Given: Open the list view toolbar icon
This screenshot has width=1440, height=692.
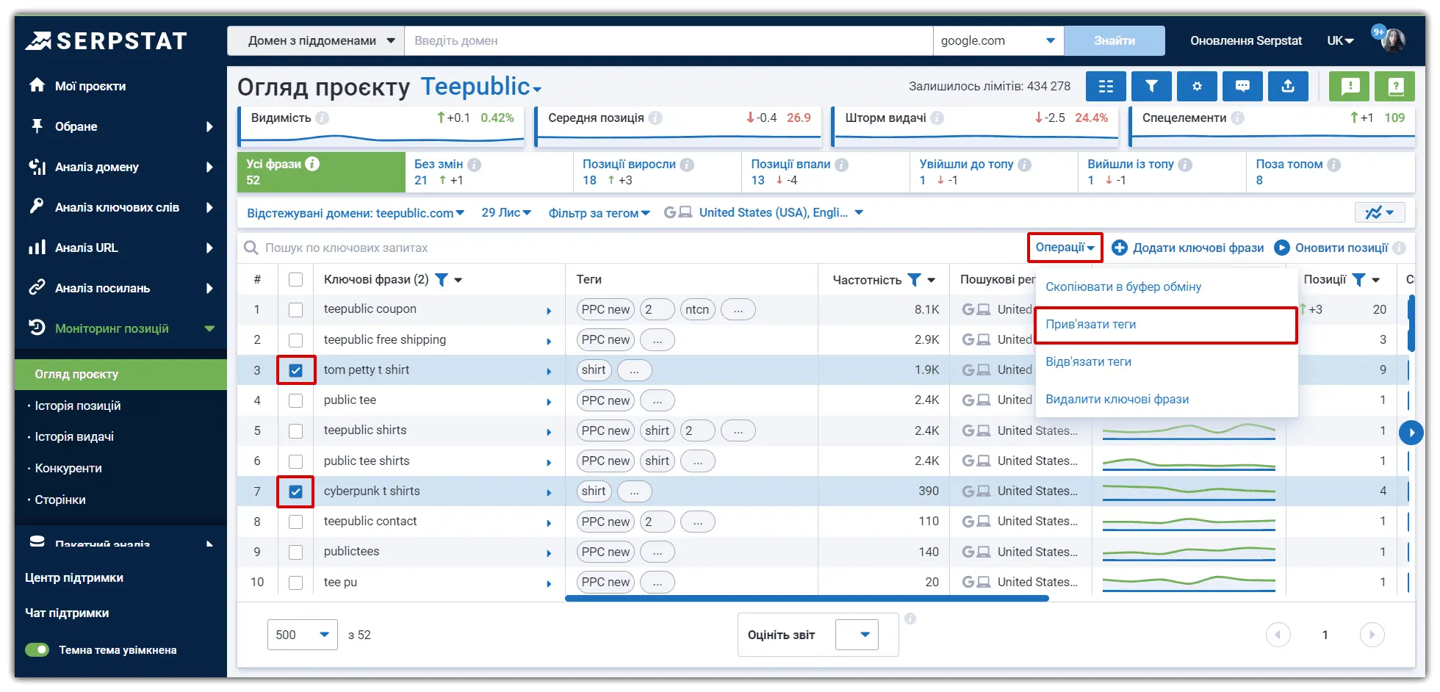Looking at the screenshot, I should pyautogui.click(x=1106, y=87).
